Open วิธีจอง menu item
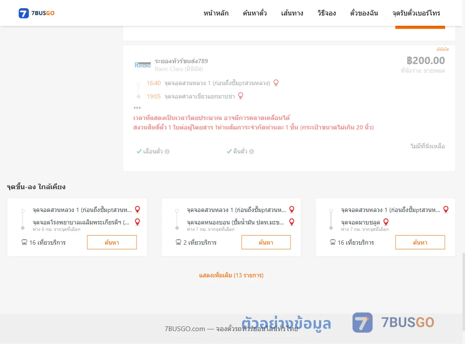The width and height of the screenshot is (465, 344). 326,13
